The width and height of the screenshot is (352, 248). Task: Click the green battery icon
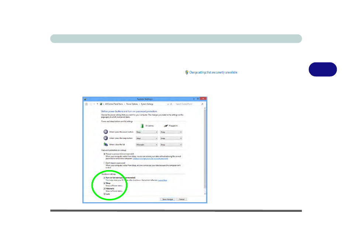pyautogui.click(x=142, y=126)
